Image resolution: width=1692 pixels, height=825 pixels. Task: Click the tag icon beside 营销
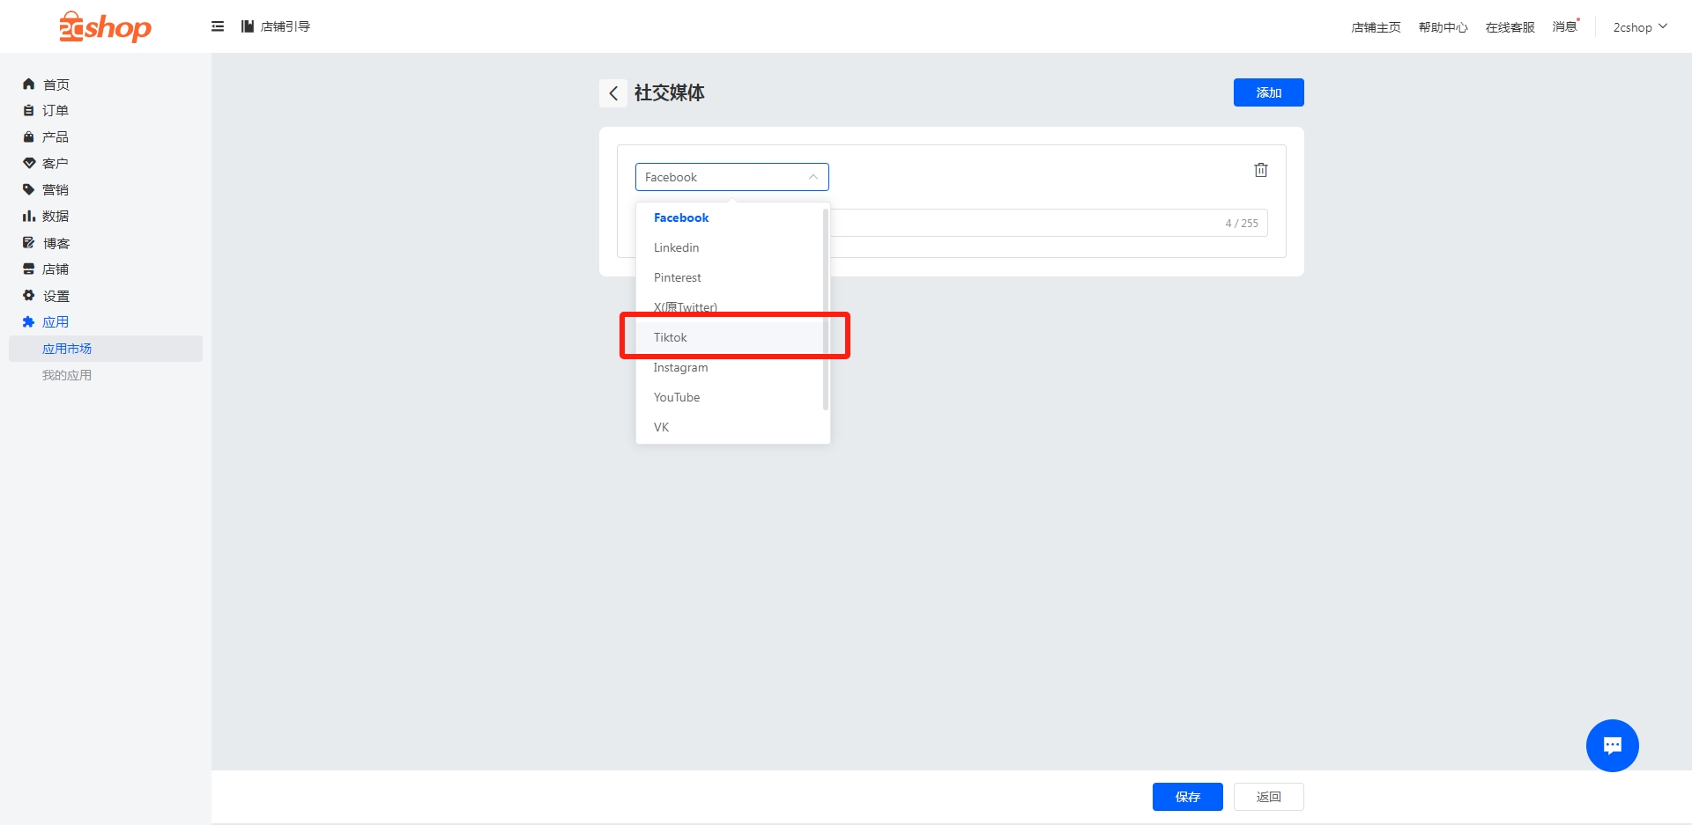tap(28, 190)
